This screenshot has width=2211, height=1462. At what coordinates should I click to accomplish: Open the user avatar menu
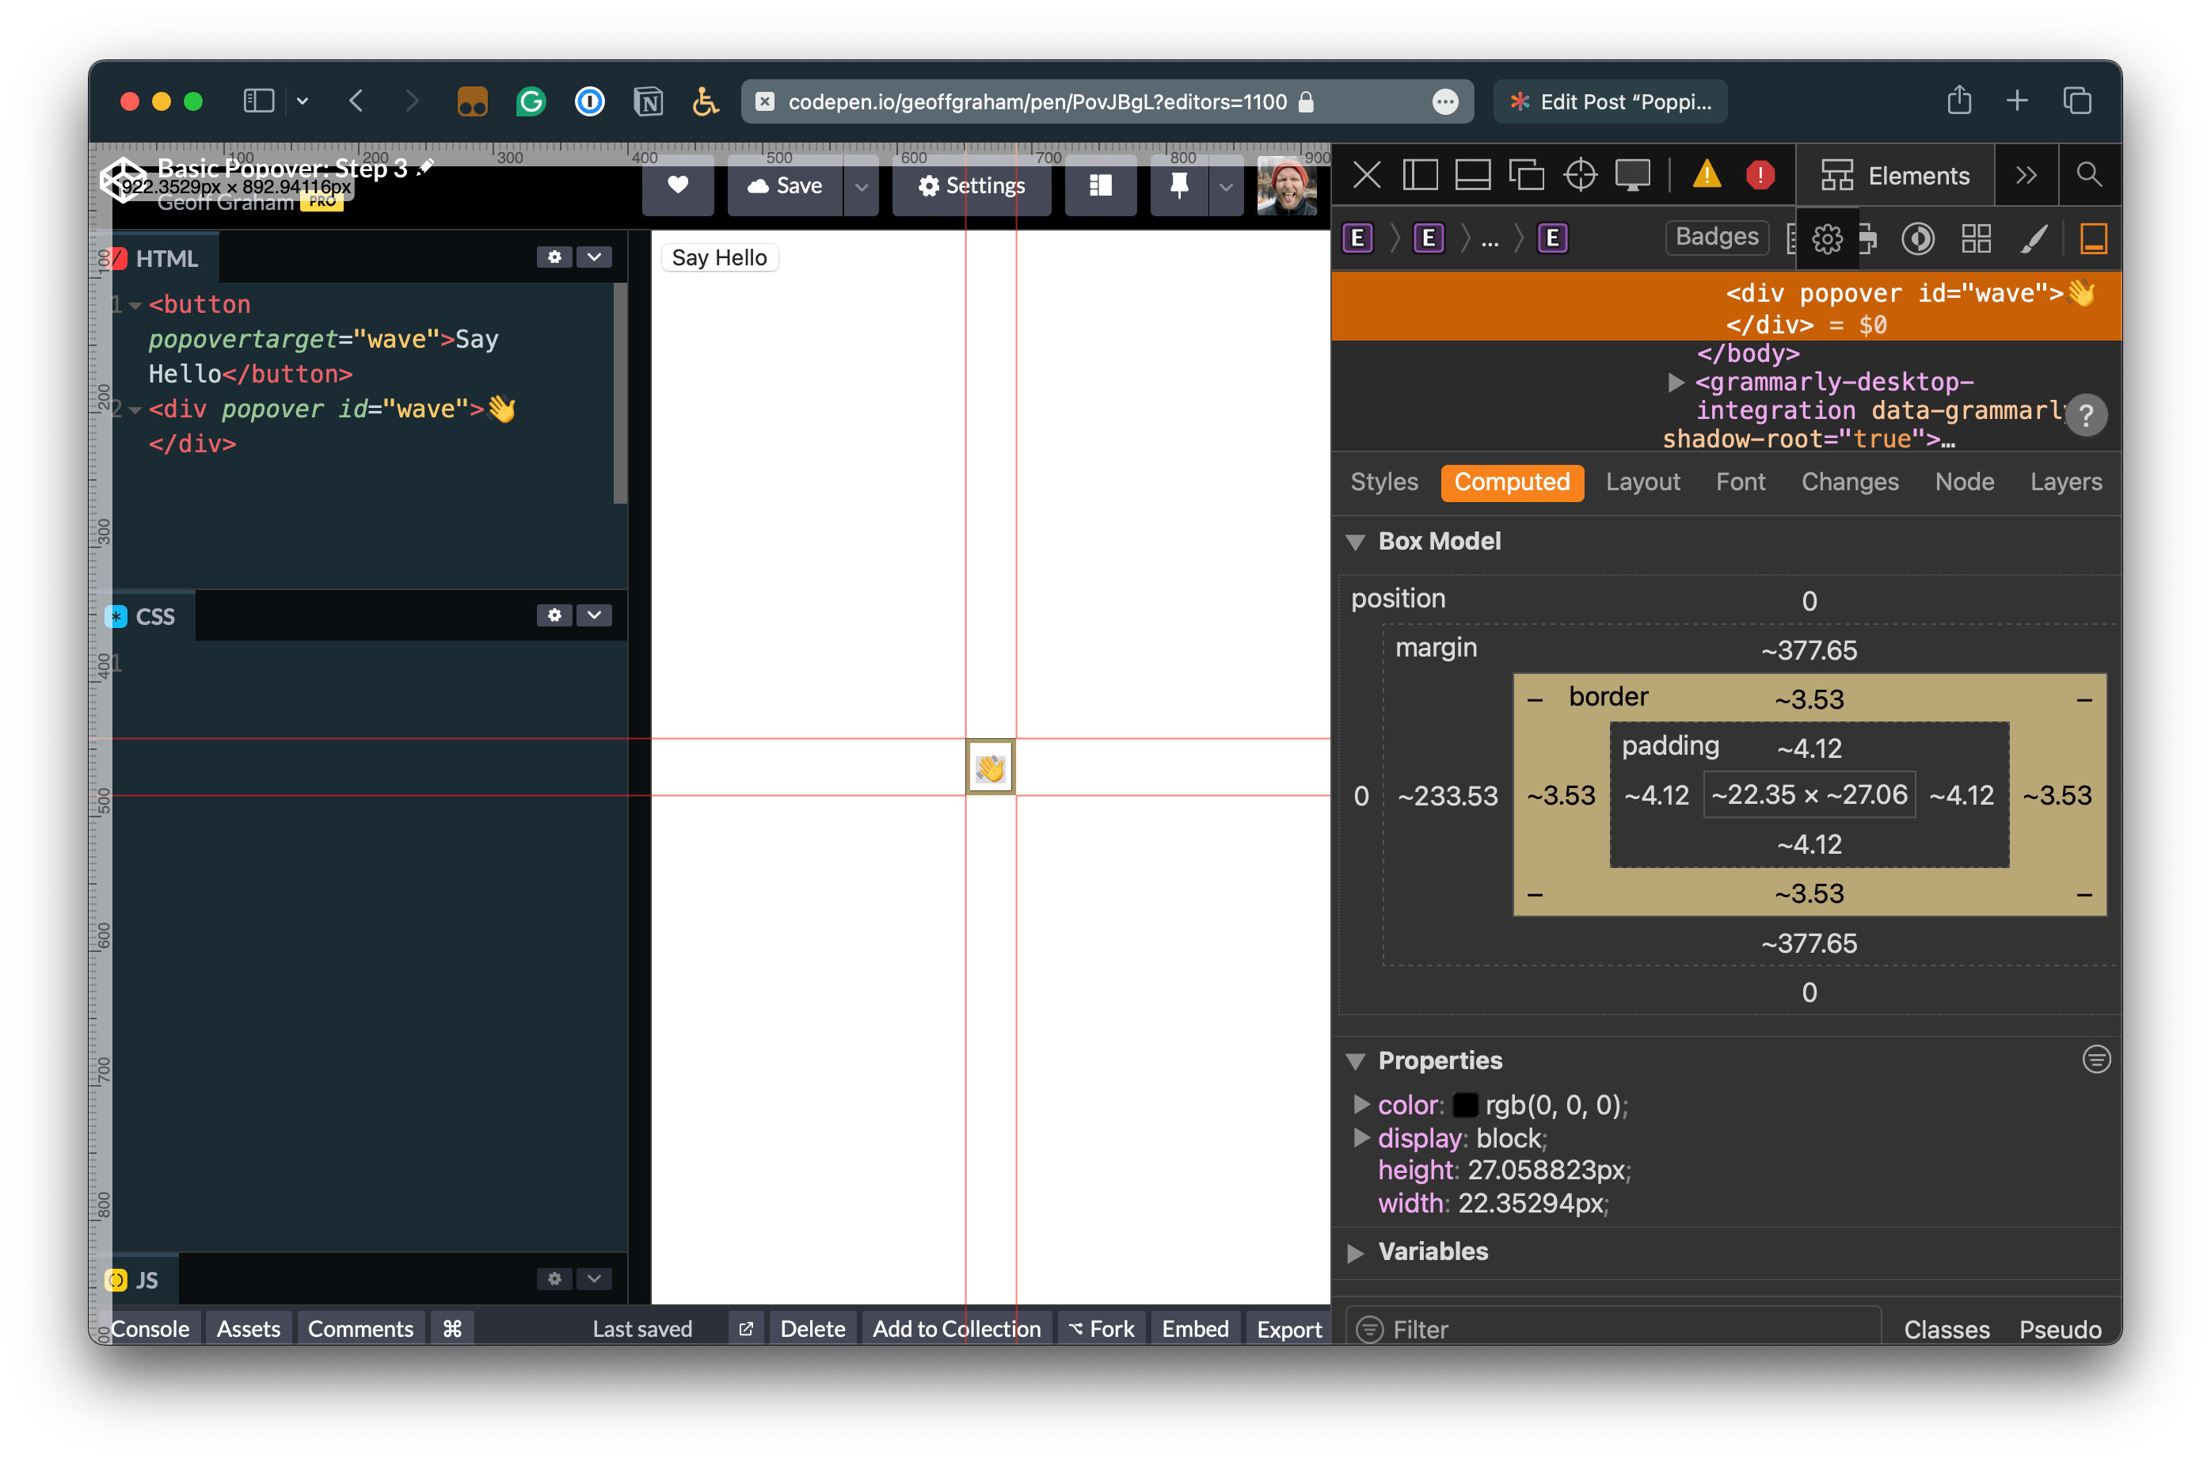click(1286, 185)
